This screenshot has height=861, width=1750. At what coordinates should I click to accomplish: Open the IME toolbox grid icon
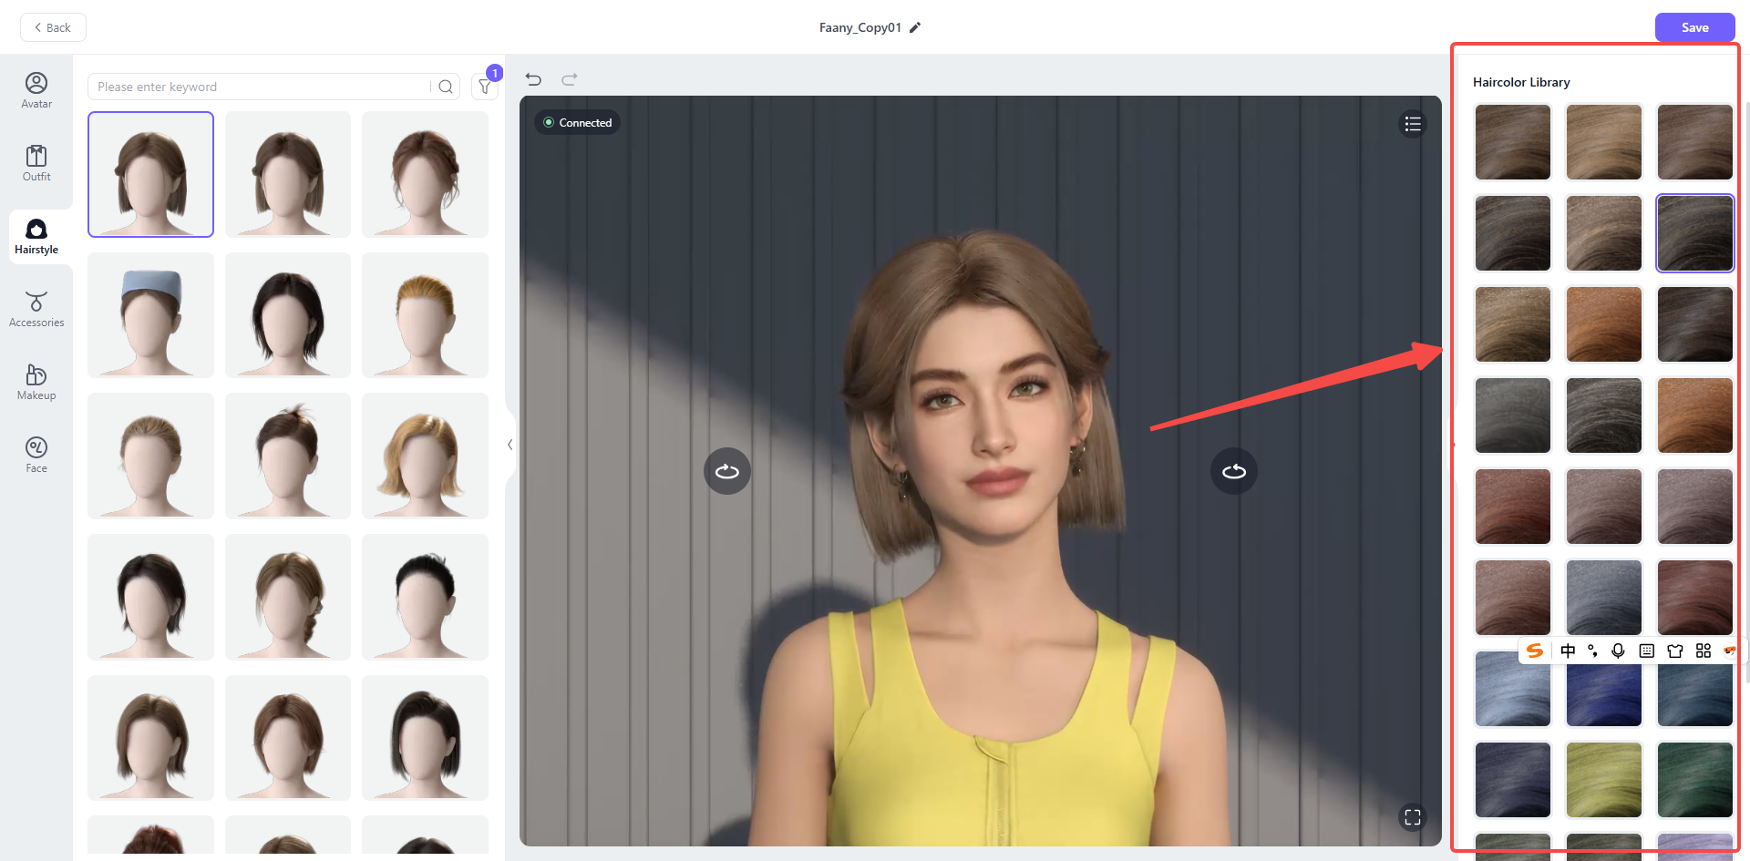coord(1704,651)
